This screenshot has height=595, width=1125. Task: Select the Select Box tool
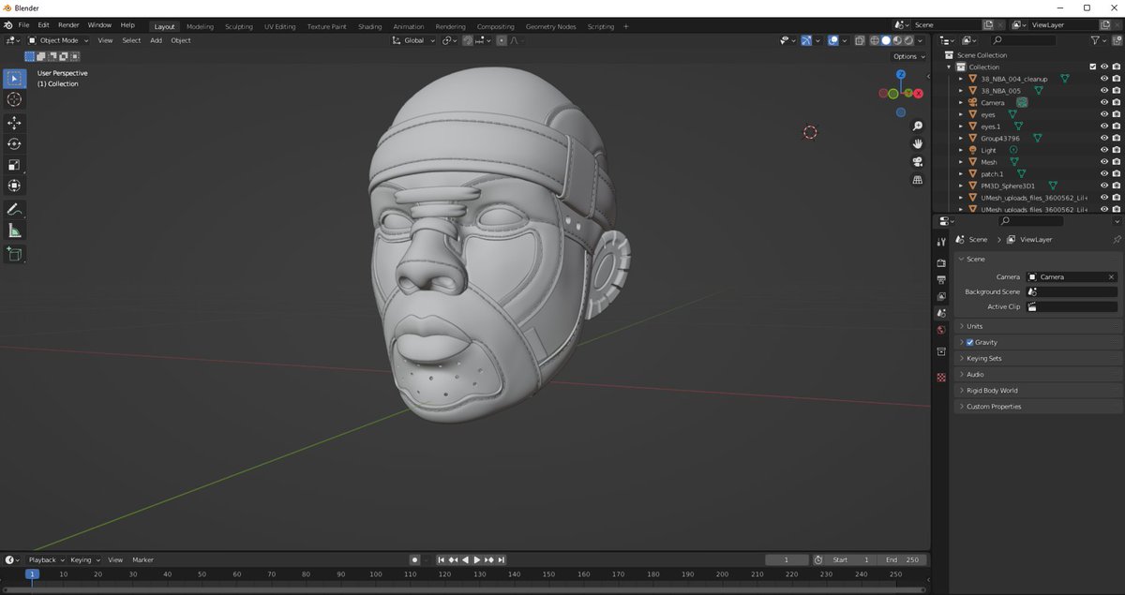pos(14,78)
